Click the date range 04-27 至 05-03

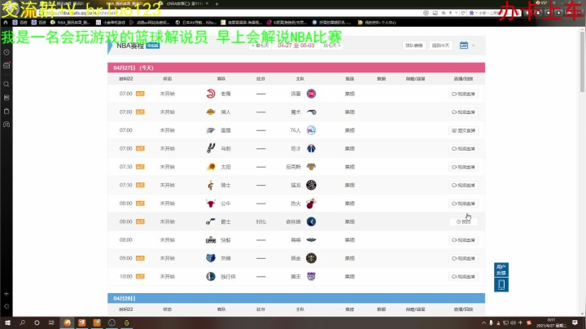(296, 46)
